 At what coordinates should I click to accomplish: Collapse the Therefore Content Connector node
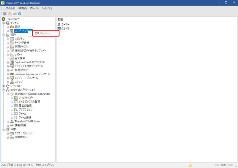(8, 94)
